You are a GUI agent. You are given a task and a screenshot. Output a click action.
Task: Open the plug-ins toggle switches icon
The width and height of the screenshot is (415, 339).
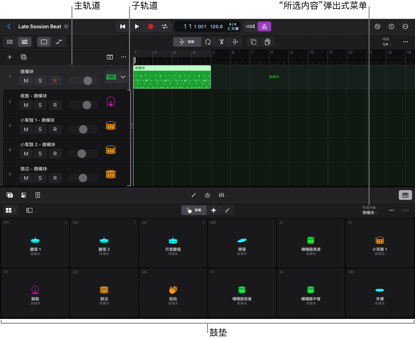coord(24,195)
